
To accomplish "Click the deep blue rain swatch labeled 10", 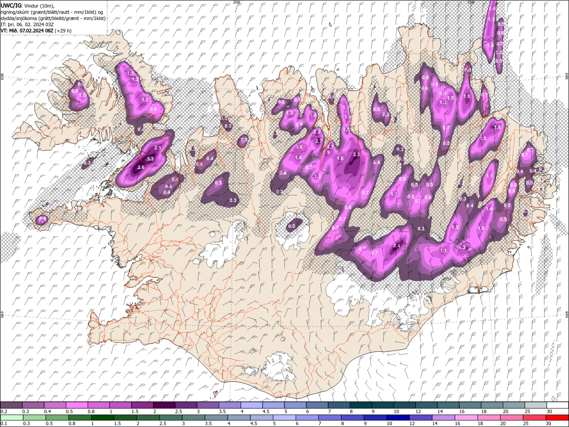I will pos(397,418).
